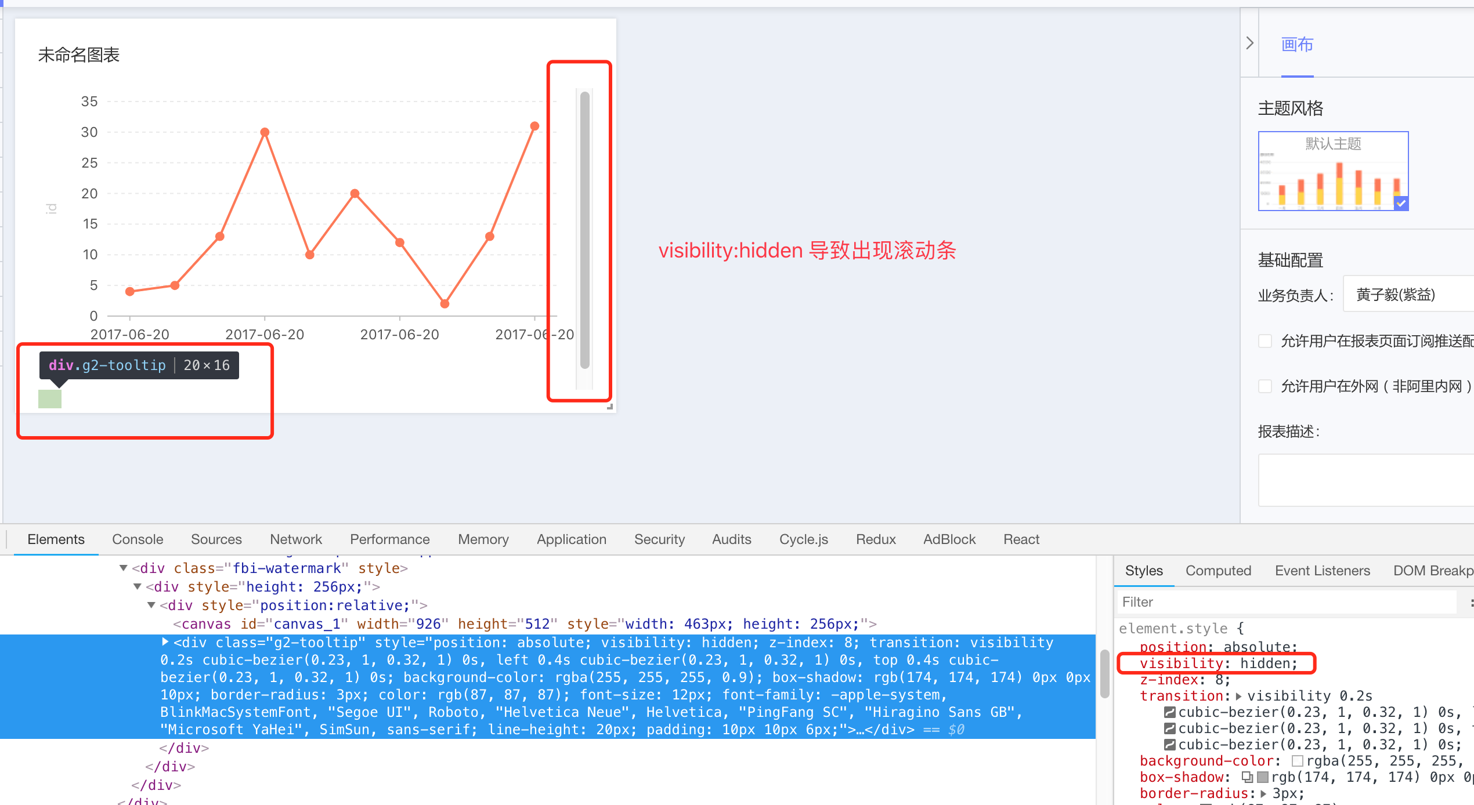Expand the g2-tooltip div in the Elements tree
The height and width of the screenshot is (805, 1474).
(x=165, y=642)
